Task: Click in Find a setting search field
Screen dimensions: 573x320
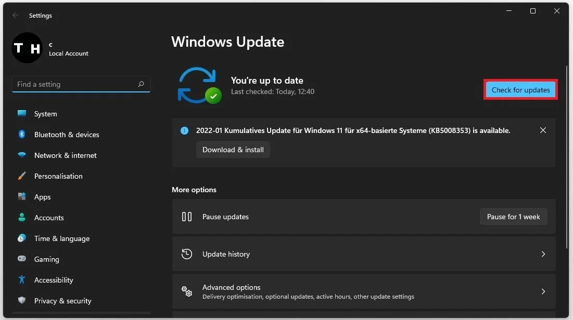Action: [81, 84]
